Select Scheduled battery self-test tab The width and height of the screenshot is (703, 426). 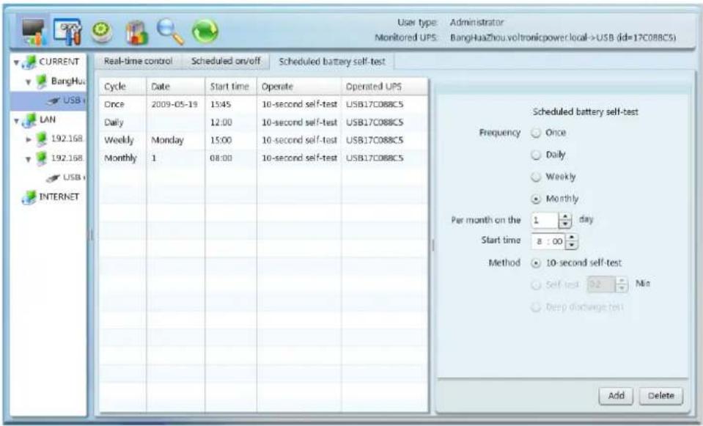(332, 62)
